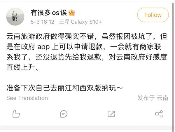Tap the 三星 Galaxy S10+ source label
The width and height of the screenshot is (175, 132).
pos(80,22)
